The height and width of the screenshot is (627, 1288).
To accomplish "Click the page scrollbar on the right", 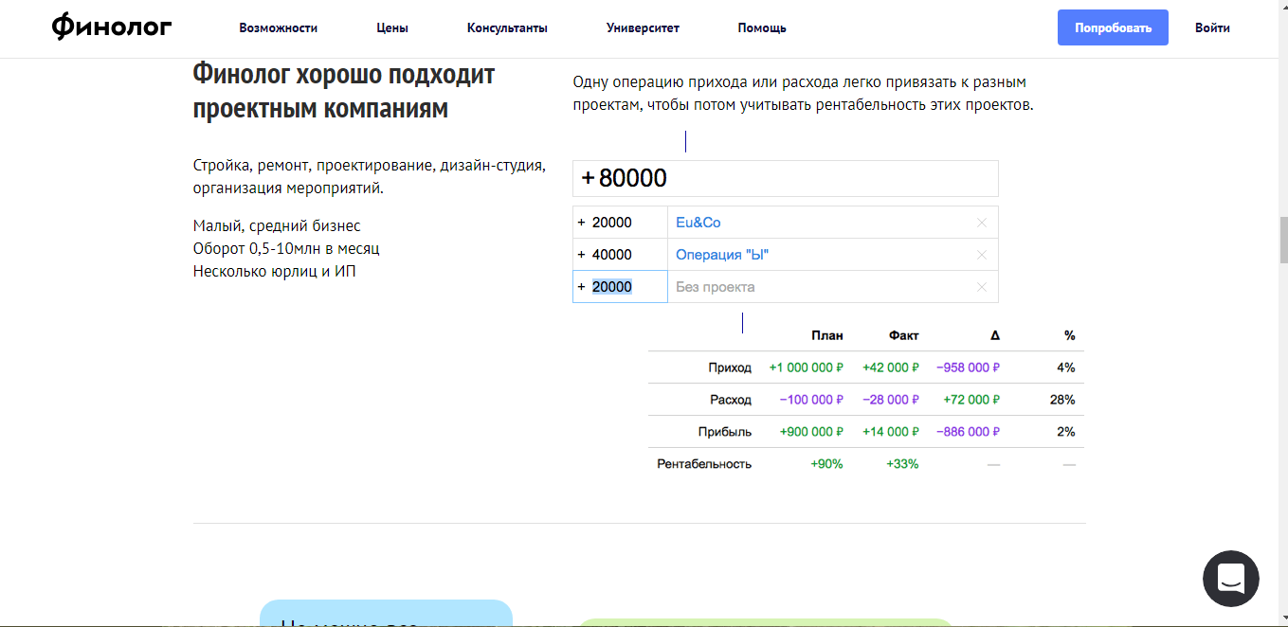I will 1281,242.
